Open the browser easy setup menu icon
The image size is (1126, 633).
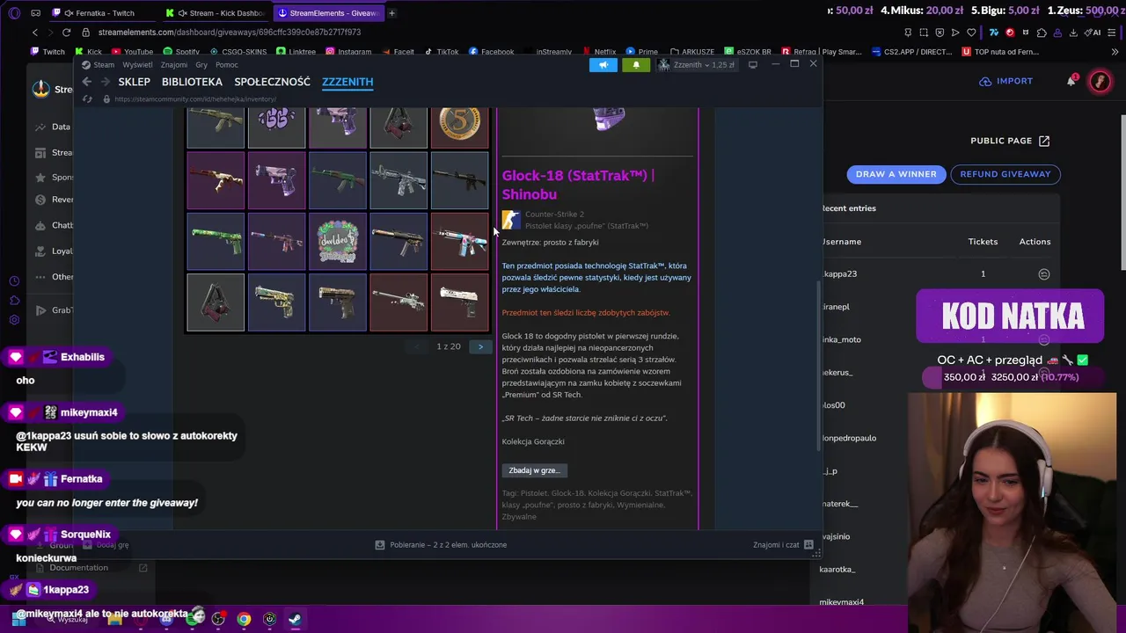(1111, 33)
